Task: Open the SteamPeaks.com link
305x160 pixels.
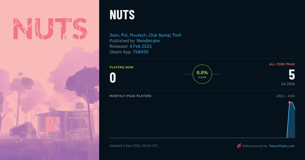Action: [x=282, y=146]
